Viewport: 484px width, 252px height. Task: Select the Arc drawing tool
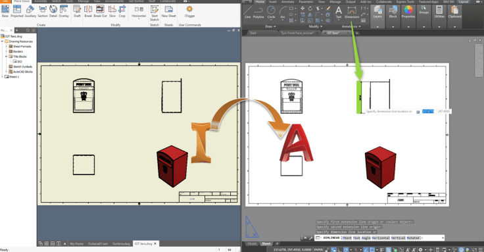point(283,13)
